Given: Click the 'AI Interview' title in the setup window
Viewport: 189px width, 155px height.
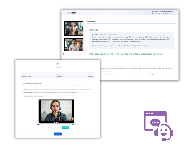Looking at the screenshot, I should tap(58, 68).
